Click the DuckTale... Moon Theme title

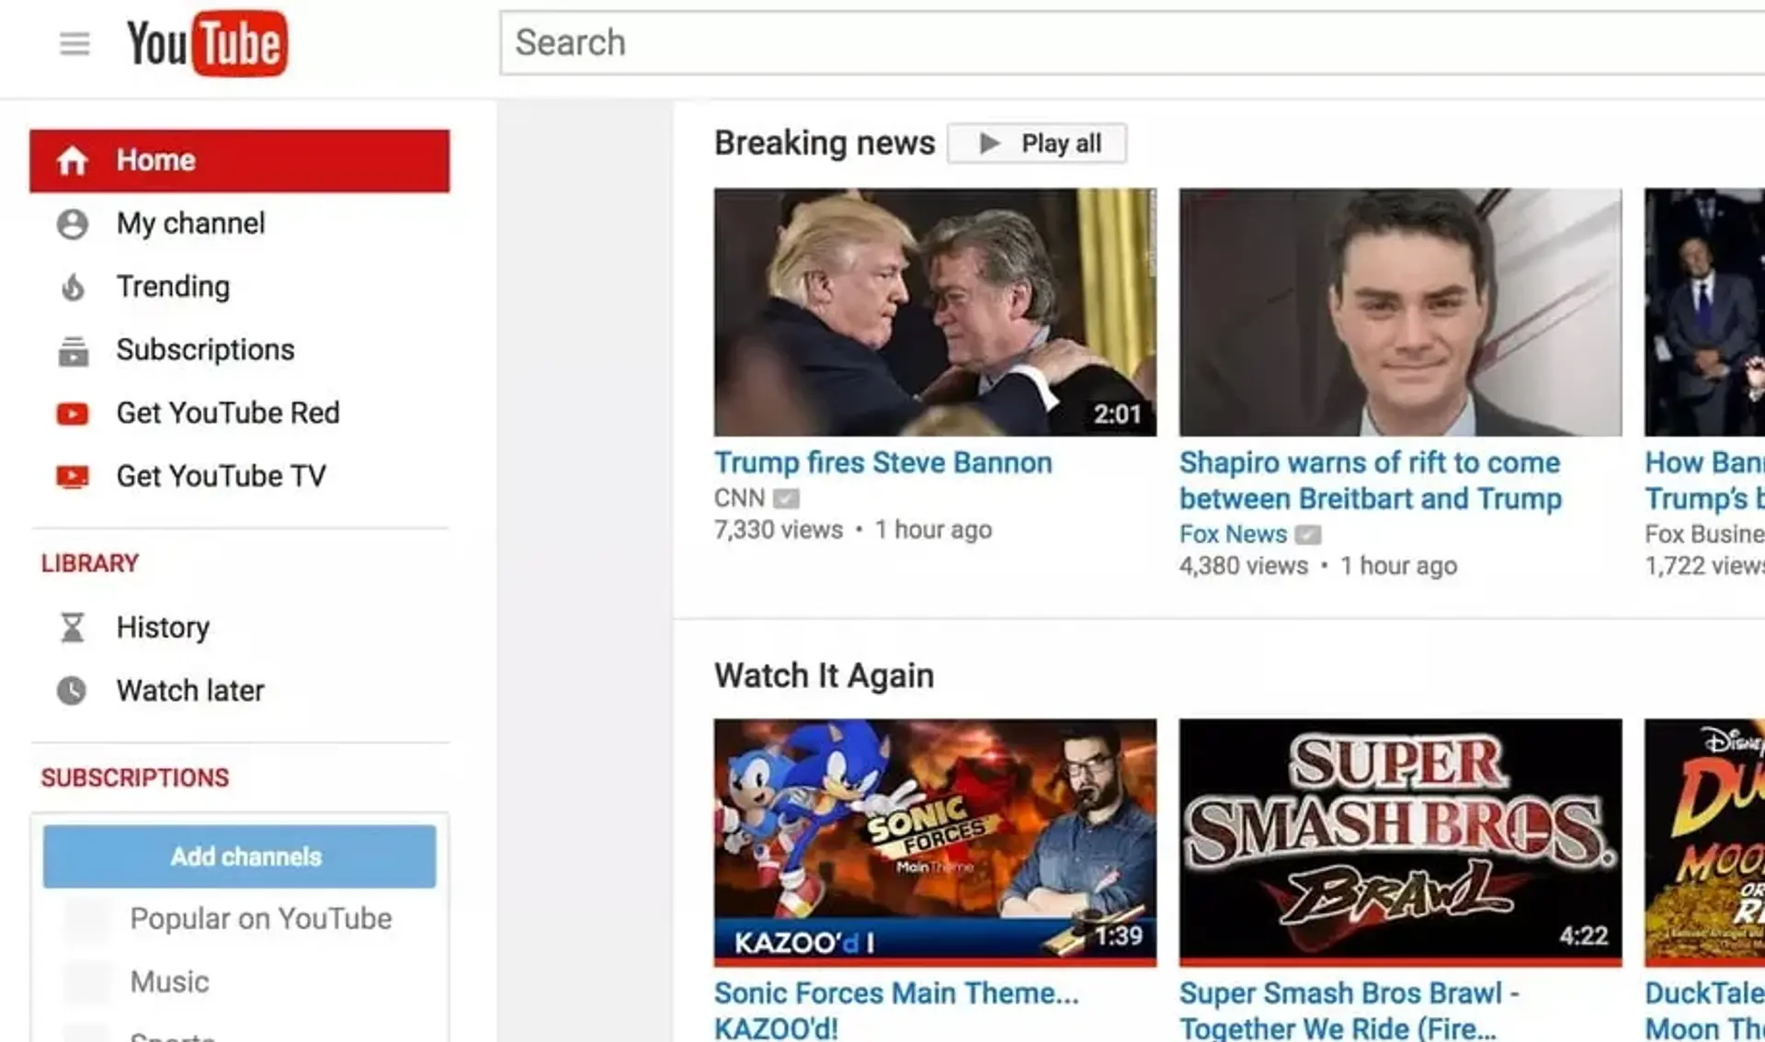1705,1010
